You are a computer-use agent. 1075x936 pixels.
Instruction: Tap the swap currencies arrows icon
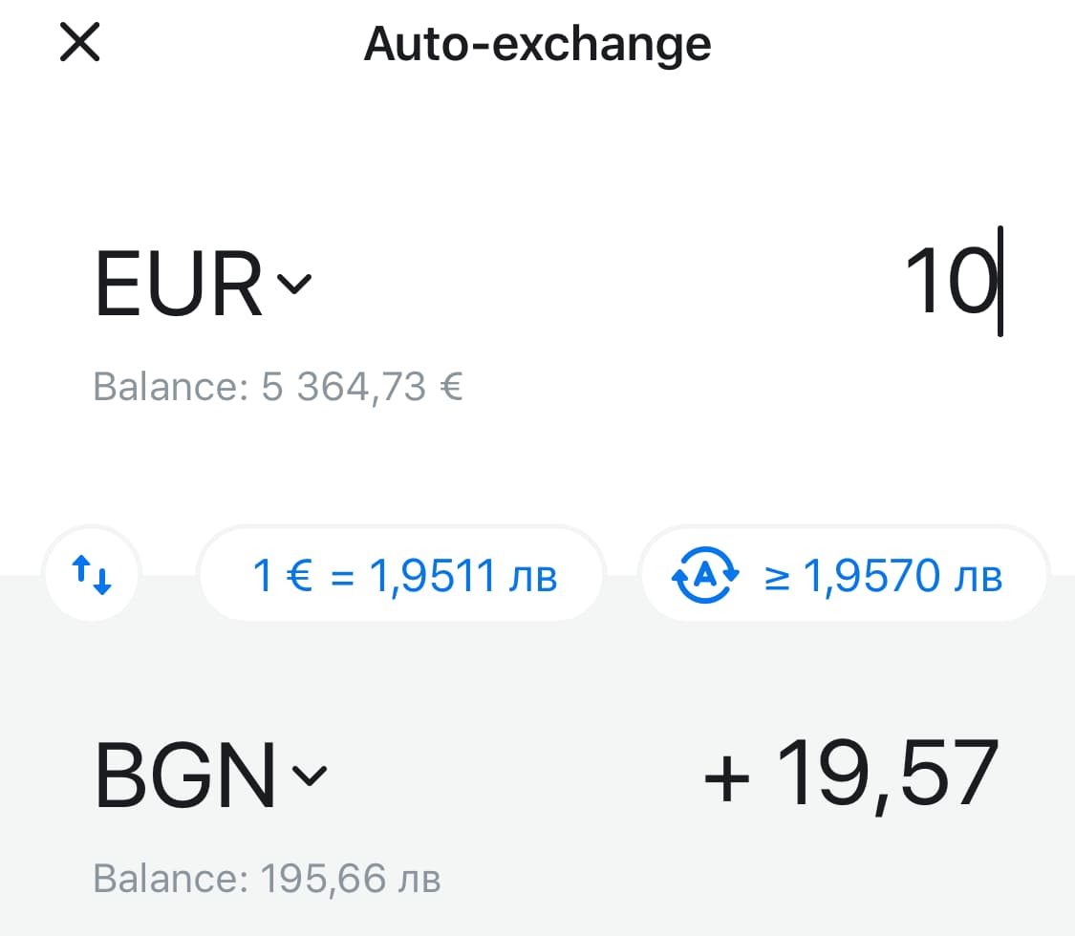pyautogui.click(x=92, y=574)
